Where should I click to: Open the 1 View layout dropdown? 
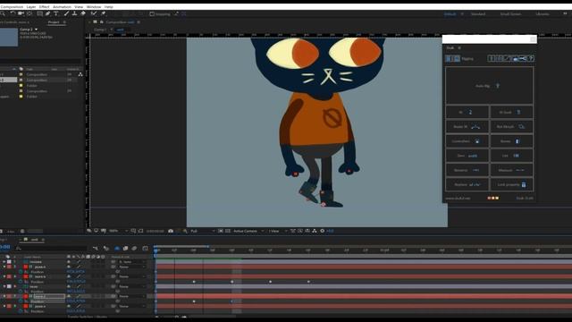point(278,231)
